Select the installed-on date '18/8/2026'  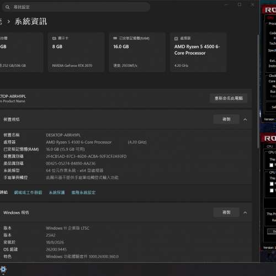(x=55, y=242)
